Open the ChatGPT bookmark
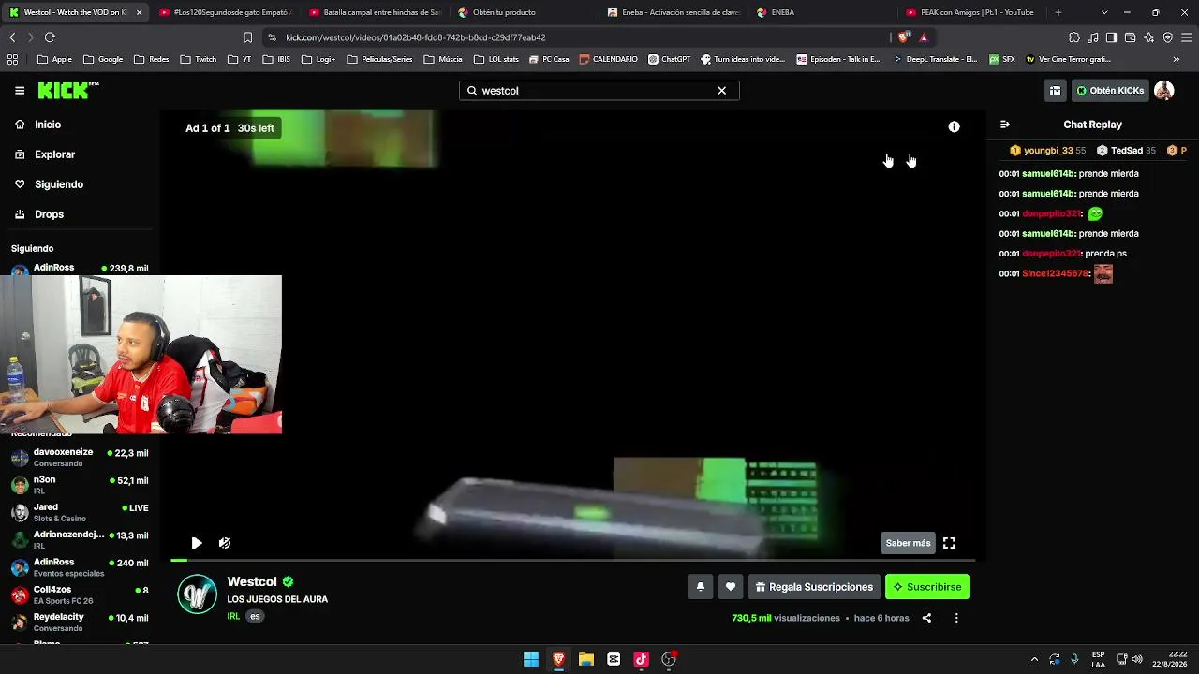The image size is (1199, 674). 669,59
